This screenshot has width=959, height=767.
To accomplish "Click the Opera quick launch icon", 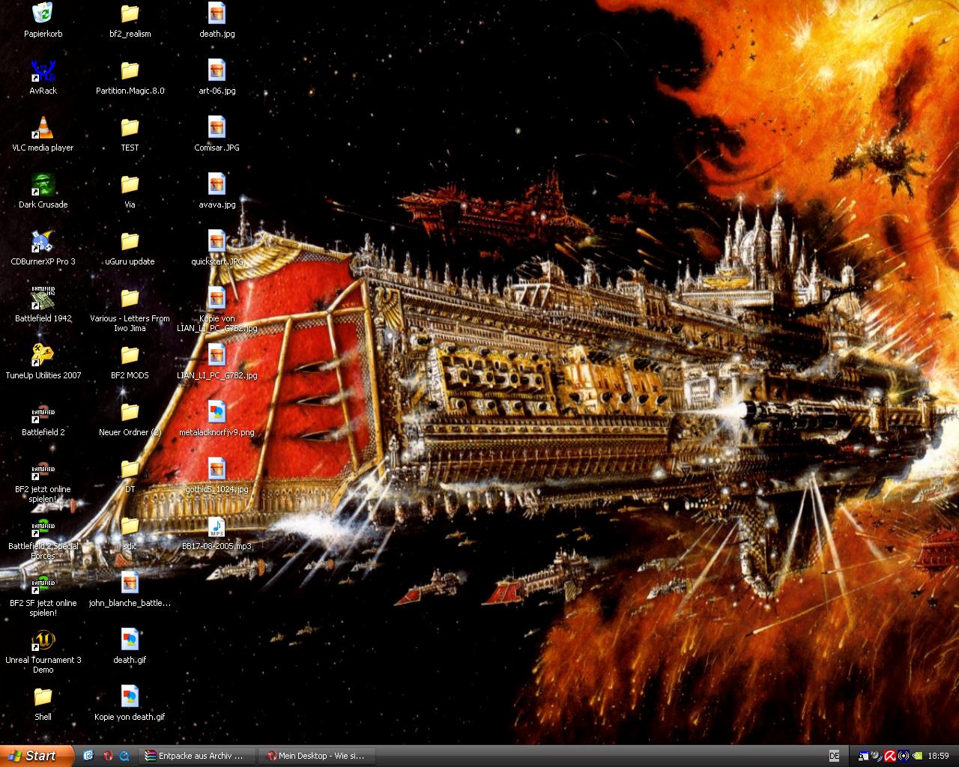I will pos(107,756).
